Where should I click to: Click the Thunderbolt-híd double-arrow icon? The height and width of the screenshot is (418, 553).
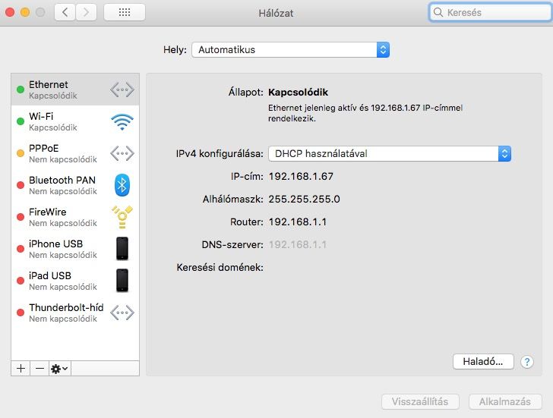(122, 313)
